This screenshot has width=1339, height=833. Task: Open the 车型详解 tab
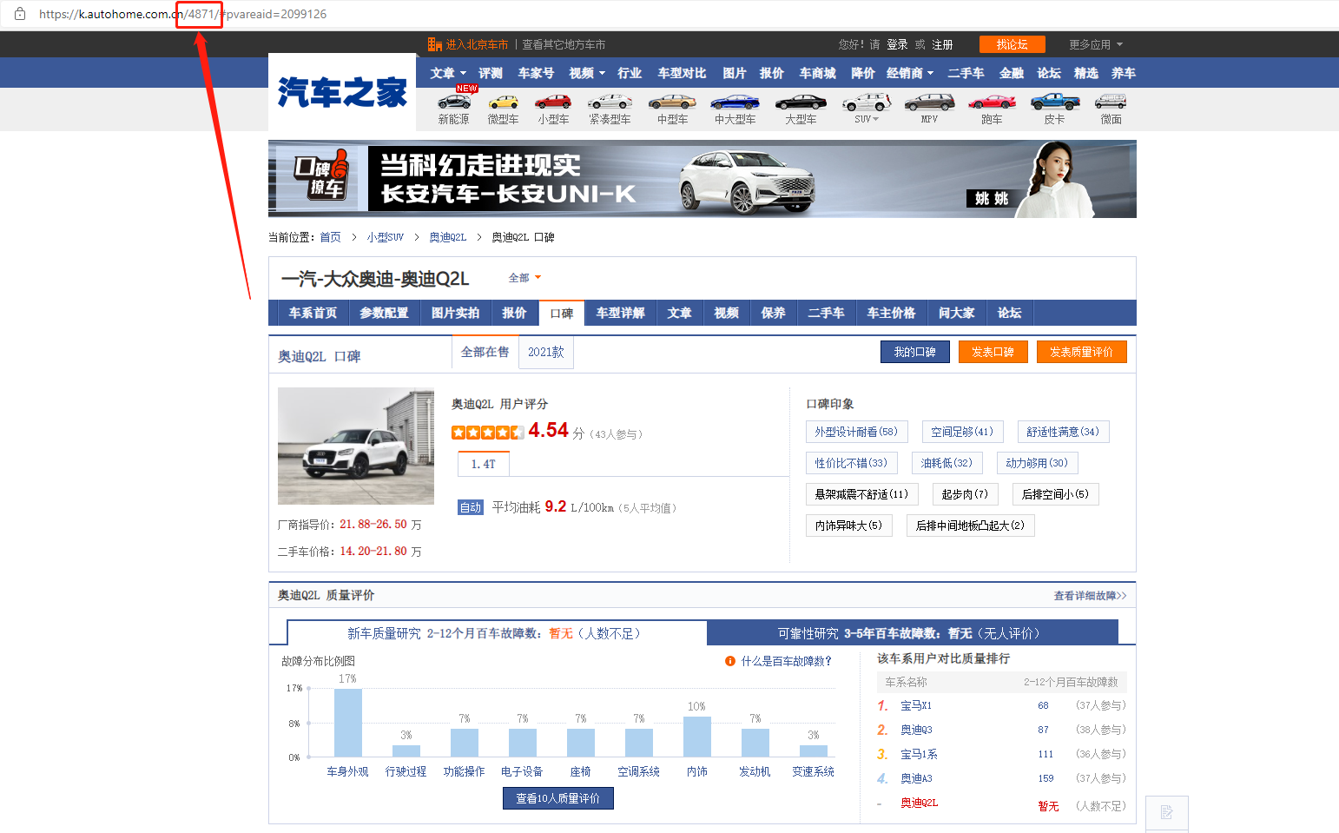[x=620, y=313]
